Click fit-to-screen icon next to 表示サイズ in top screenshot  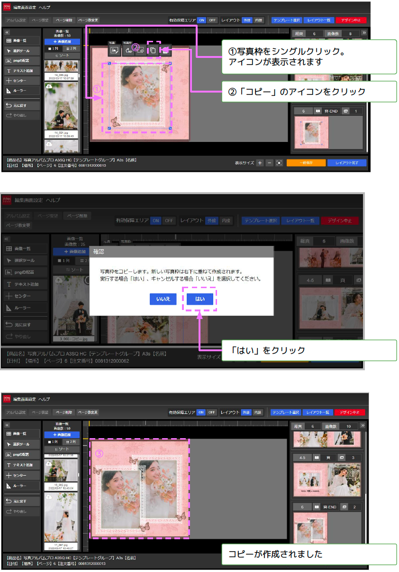[x=279, y=163]
